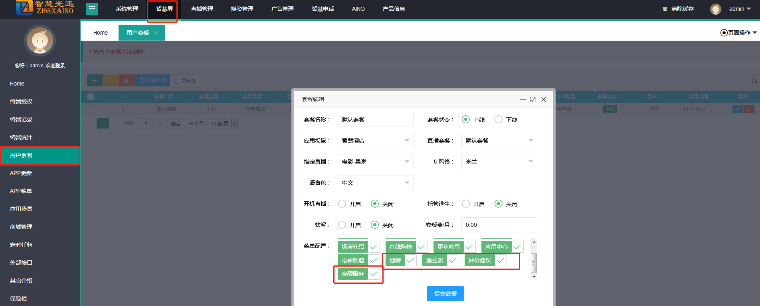Click the sidebar collapse hamburger icon
This screenshot has height=306, width=760.
(92, 9)
